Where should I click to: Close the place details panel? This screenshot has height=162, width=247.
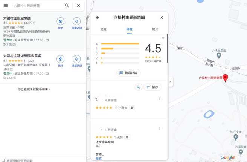coord(161,17)
